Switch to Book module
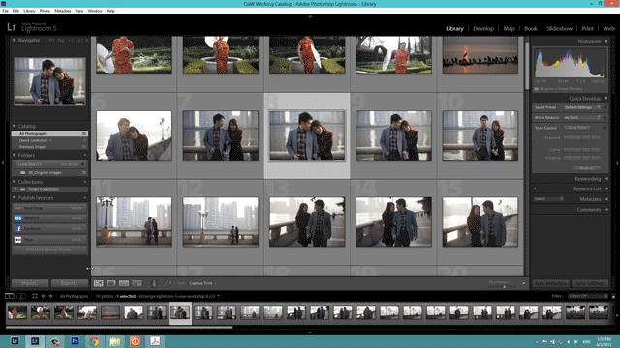Viewport: 620px width, 348px height. (x=531, y=28)
